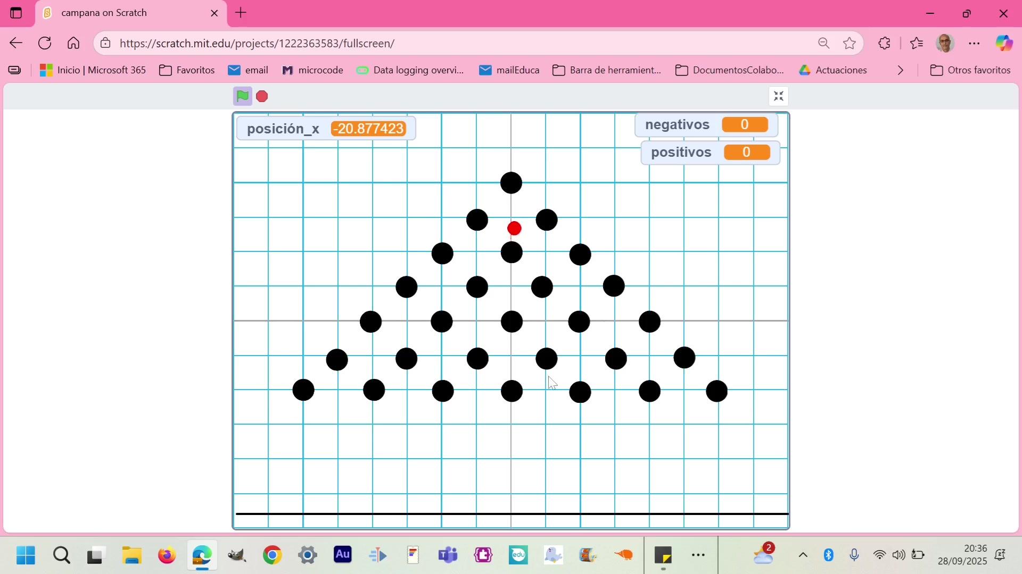1022x574 pixels.
Task: Show hidden system tray icons
Action: (803, 555)
